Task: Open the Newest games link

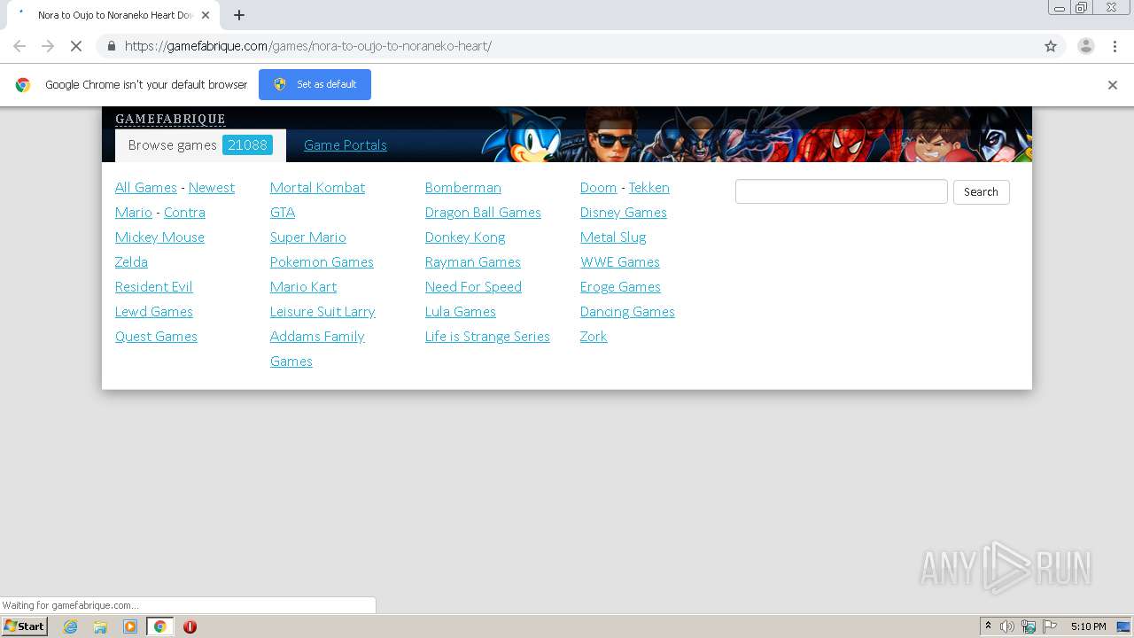Action: pyautogui.click(x=212, y=188)
